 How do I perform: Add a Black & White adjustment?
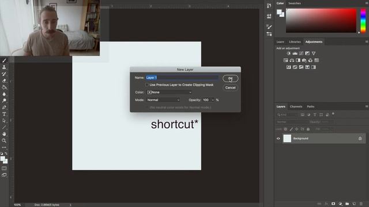298,60
